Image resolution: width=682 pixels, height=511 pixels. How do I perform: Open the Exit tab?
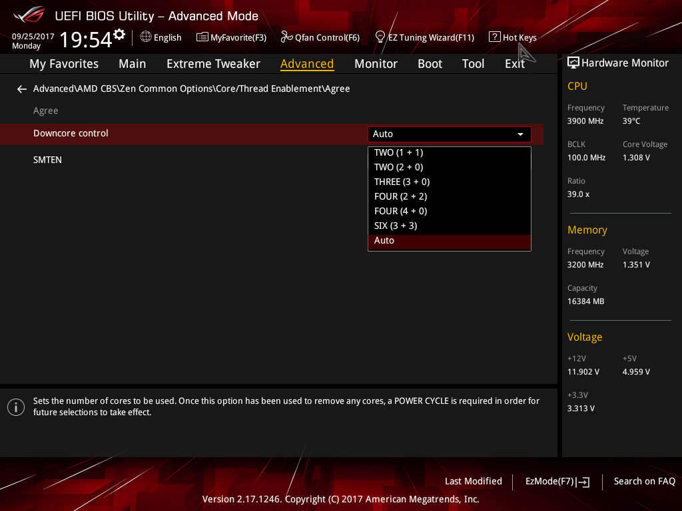click(x=515, y=64)
